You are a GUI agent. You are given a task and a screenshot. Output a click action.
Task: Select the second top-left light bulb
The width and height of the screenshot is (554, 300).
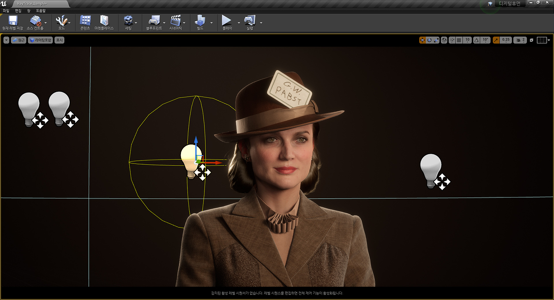(x=59, y=109)
